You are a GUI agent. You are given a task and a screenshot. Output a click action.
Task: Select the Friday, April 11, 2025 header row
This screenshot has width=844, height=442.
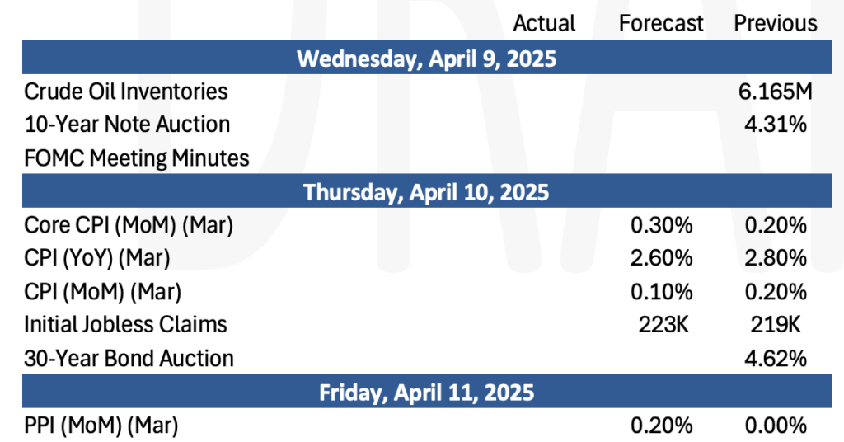click(427, 392)
